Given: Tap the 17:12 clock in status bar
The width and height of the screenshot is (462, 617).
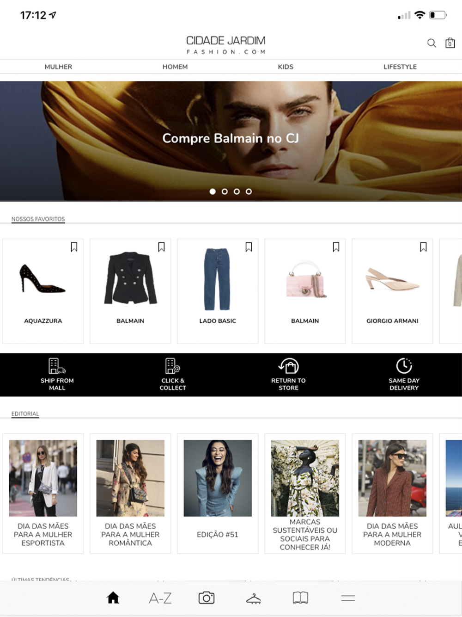Looking at the screenshot, I should [33, 15].
